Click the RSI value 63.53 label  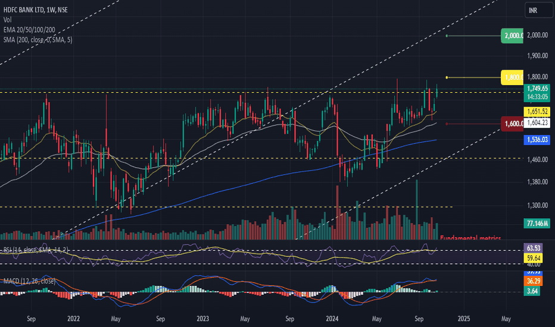[533, 248]
